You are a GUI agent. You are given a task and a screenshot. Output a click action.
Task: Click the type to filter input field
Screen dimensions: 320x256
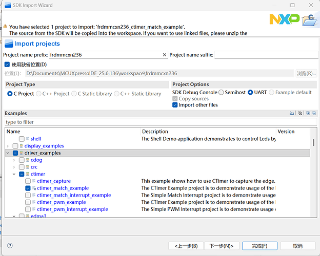click(x=154, y=122)
